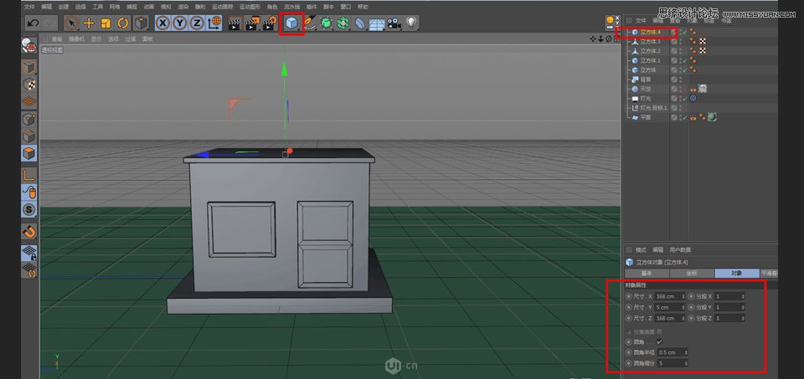
Task: Select 天空 object in list
Action: click(x=646, y=90)
